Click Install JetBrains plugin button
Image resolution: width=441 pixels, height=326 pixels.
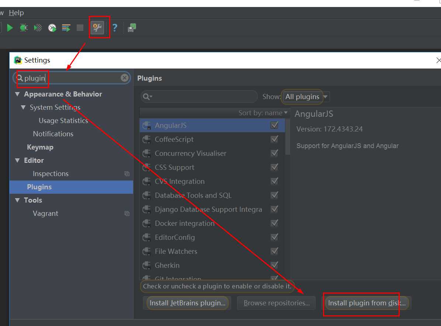[187, 303]
